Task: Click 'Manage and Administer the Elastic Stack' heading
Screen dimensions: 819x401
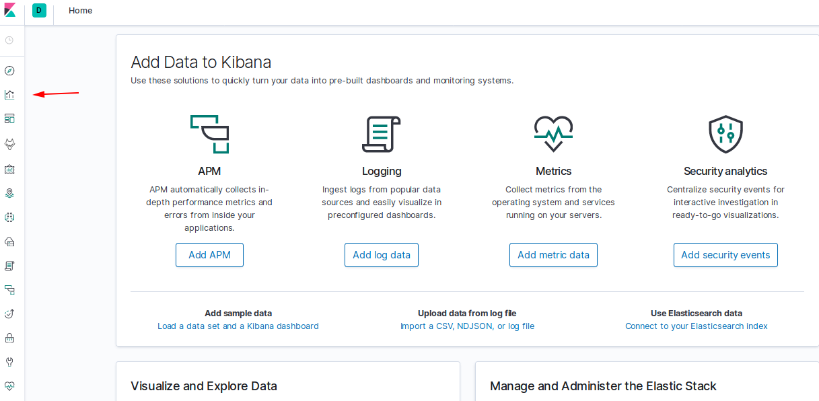Action: [x=603, y=386]
